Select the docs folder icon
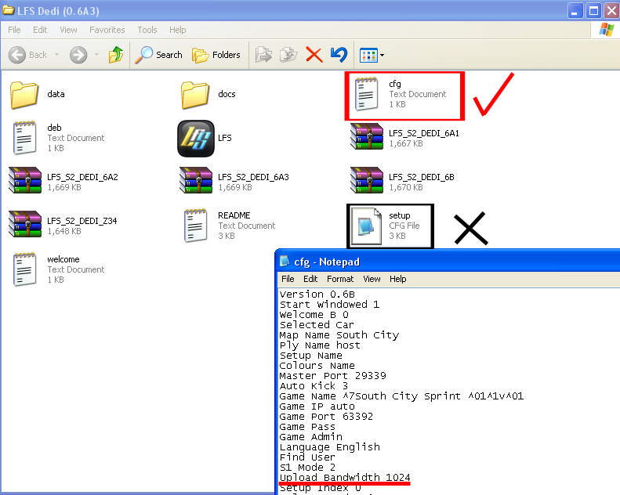The height and width of the screenshot is (495, 620). (x=195, y=95)
